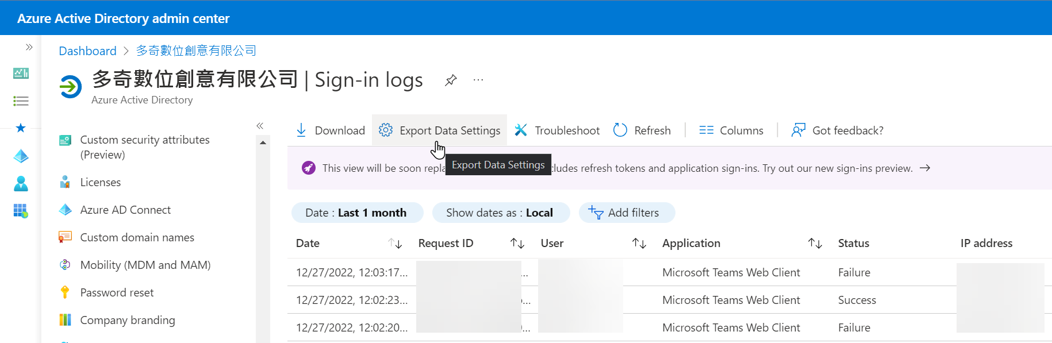Click Failure status in the 12:03:17 row

(x=854, y=272)
